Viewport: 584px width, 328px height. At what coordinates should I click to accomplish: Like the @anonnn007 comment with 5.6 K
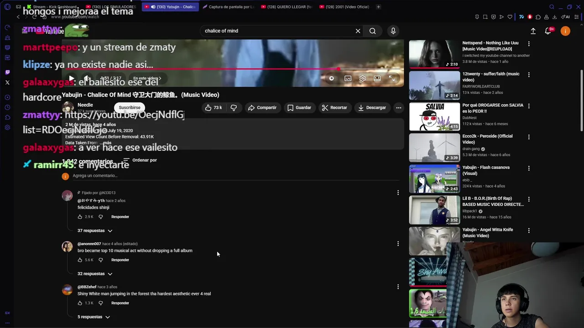pos(80,260)
